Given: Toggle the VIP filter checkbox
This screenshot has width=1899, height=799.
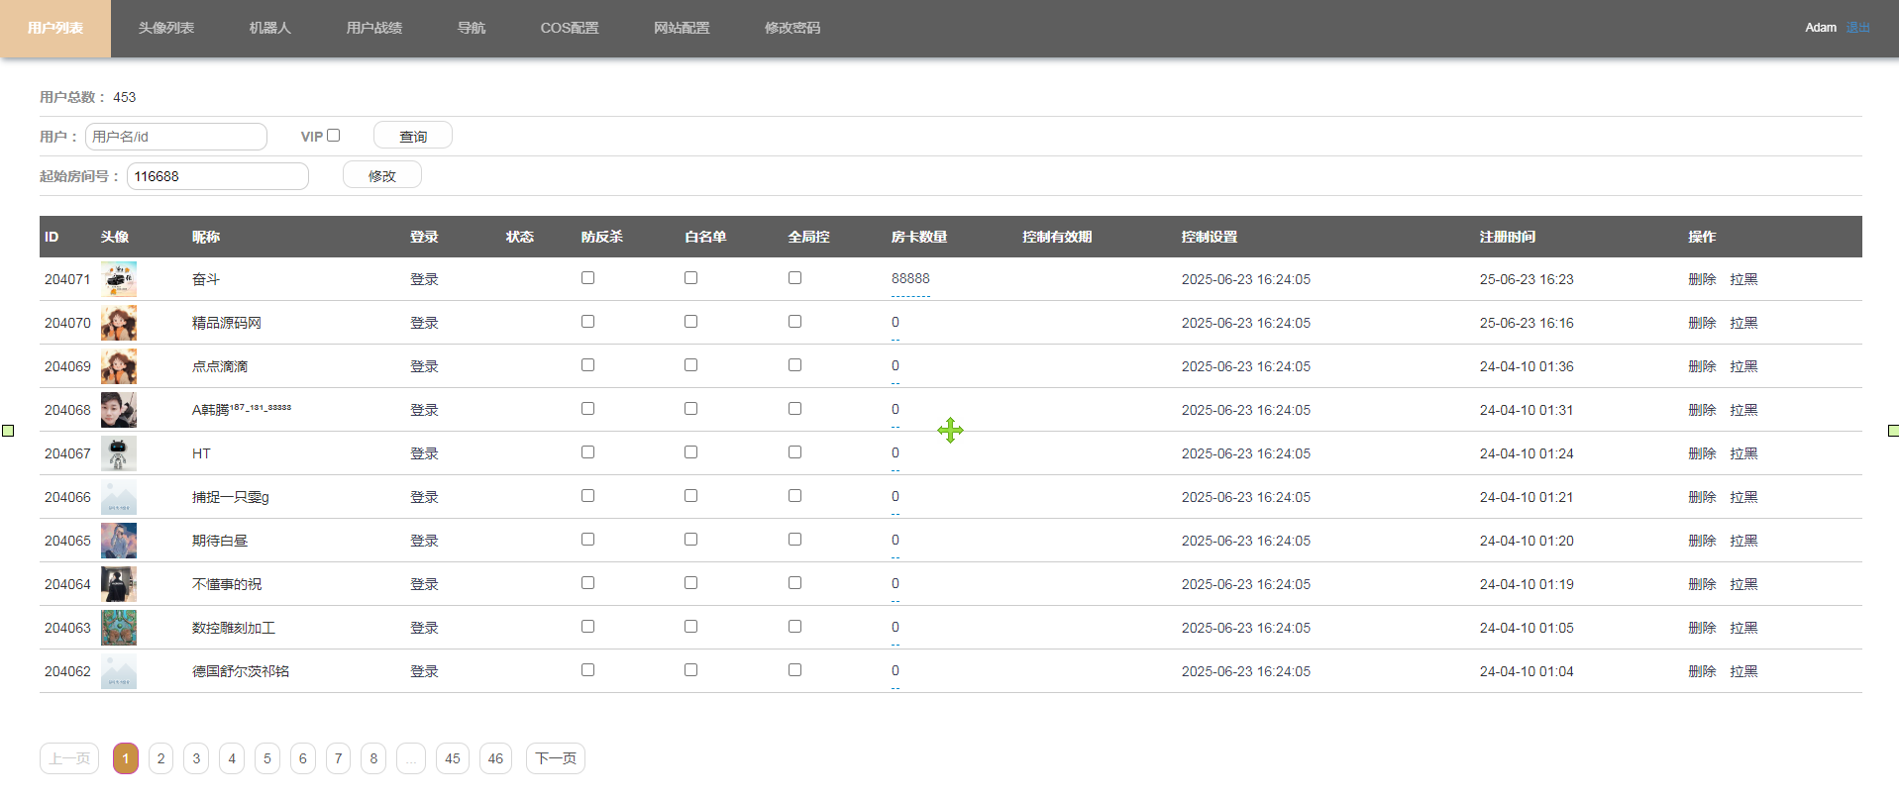Looking at the screenshot, I should [334, 136].
